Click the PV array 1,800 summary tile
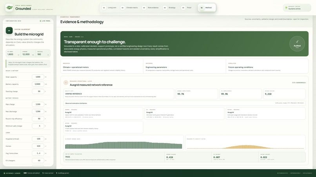 click(x=13, y=53)
